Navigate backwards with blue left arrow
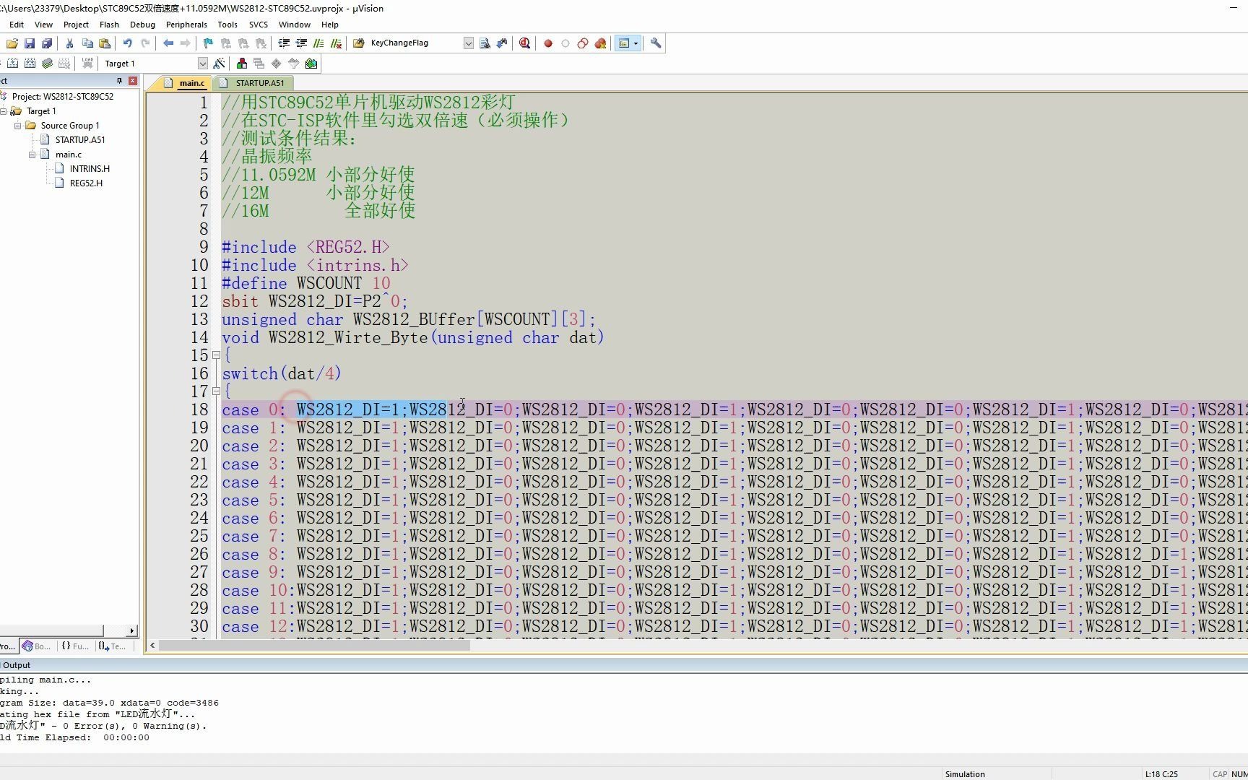1248x780 pixels. tap(168, 43)
